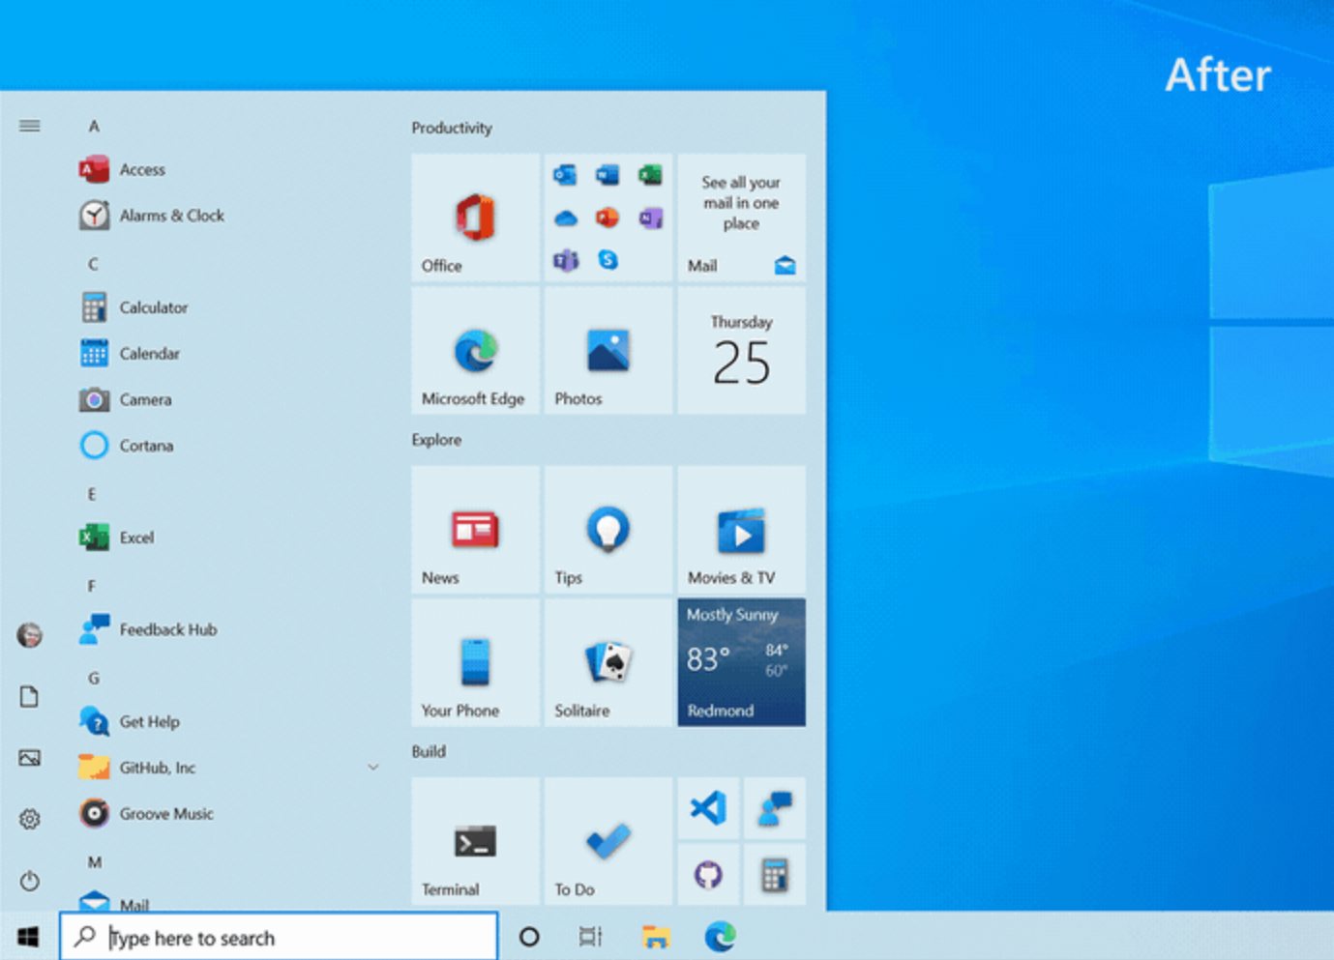The image size is (1334, 960).
Task: Open File Explorer from the taskbar
Action: coord(656,937)
